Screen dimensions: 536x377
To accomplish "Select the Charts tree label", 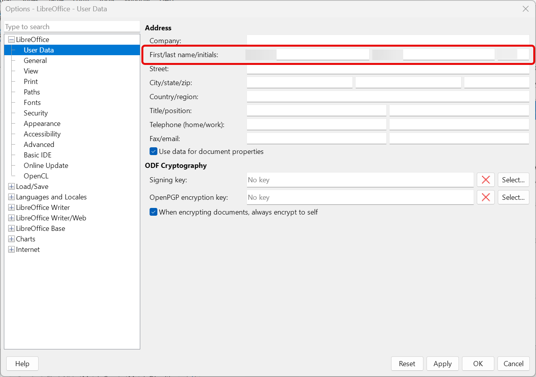I will point(26,239).
